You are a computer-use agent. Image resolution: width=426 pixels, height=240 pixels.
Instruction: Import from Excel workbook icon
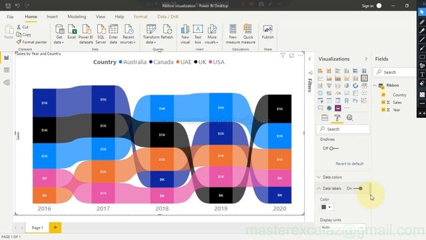point(72,29)
